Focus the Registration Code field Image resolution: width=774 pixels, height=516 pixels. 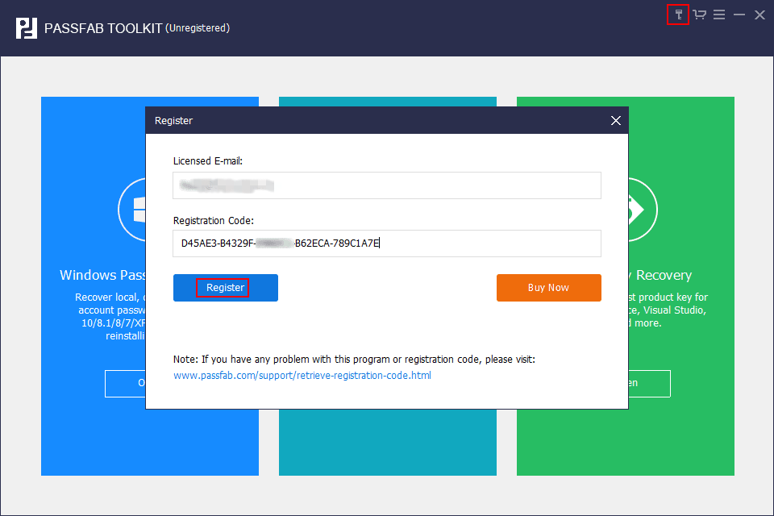coord(387,243)
